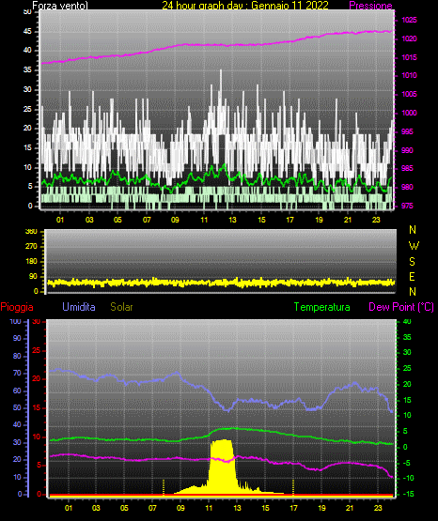Click the S compass direction label

click(412, 262)
